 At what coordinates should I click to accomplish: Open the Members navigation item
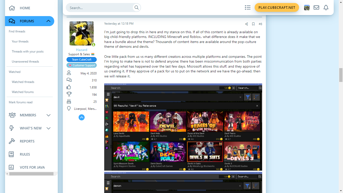[x=28, y=115]
